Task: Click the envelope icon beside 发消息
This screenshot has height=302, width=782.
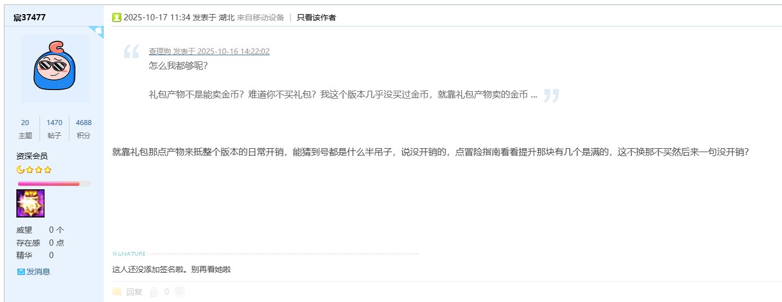Action: 21,272
